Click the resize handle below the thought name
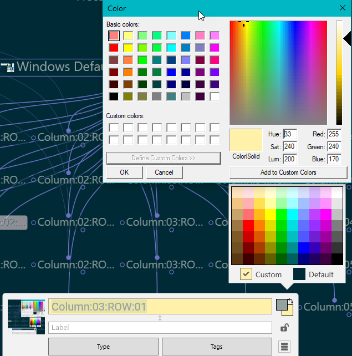 160,318
